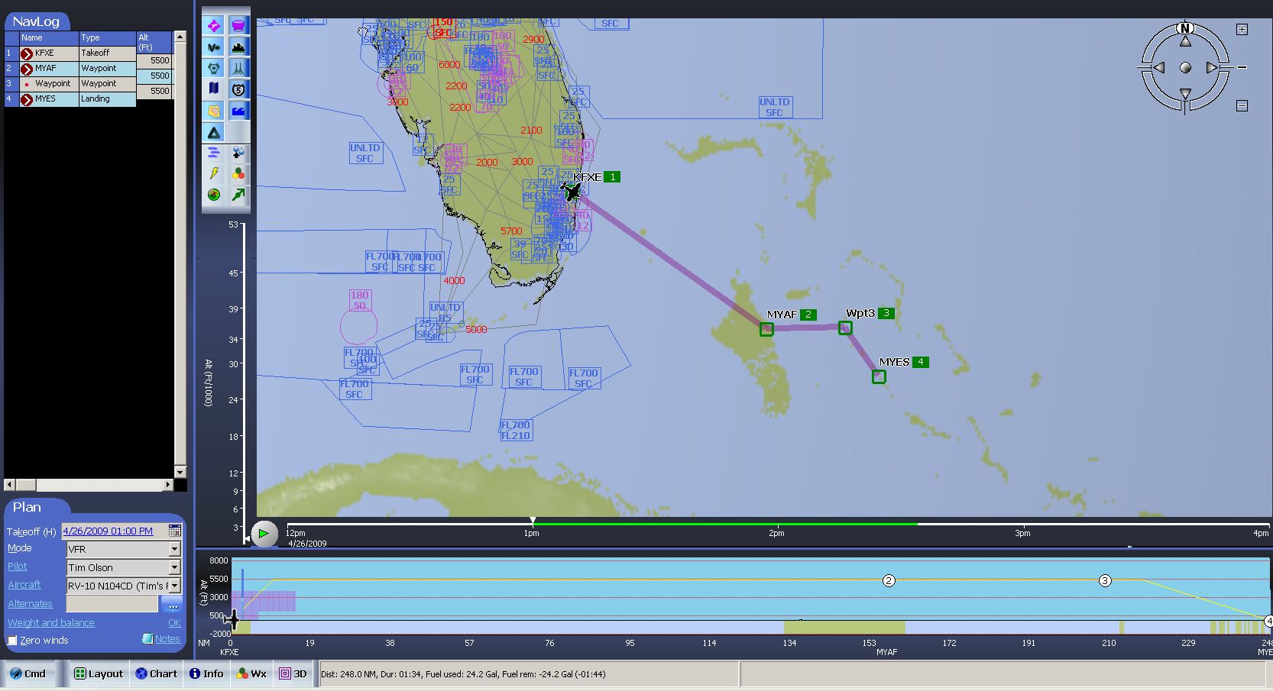Toggle the folded map layer icon
Viewport: 1273px width, 691px height.
coord(214,89)
